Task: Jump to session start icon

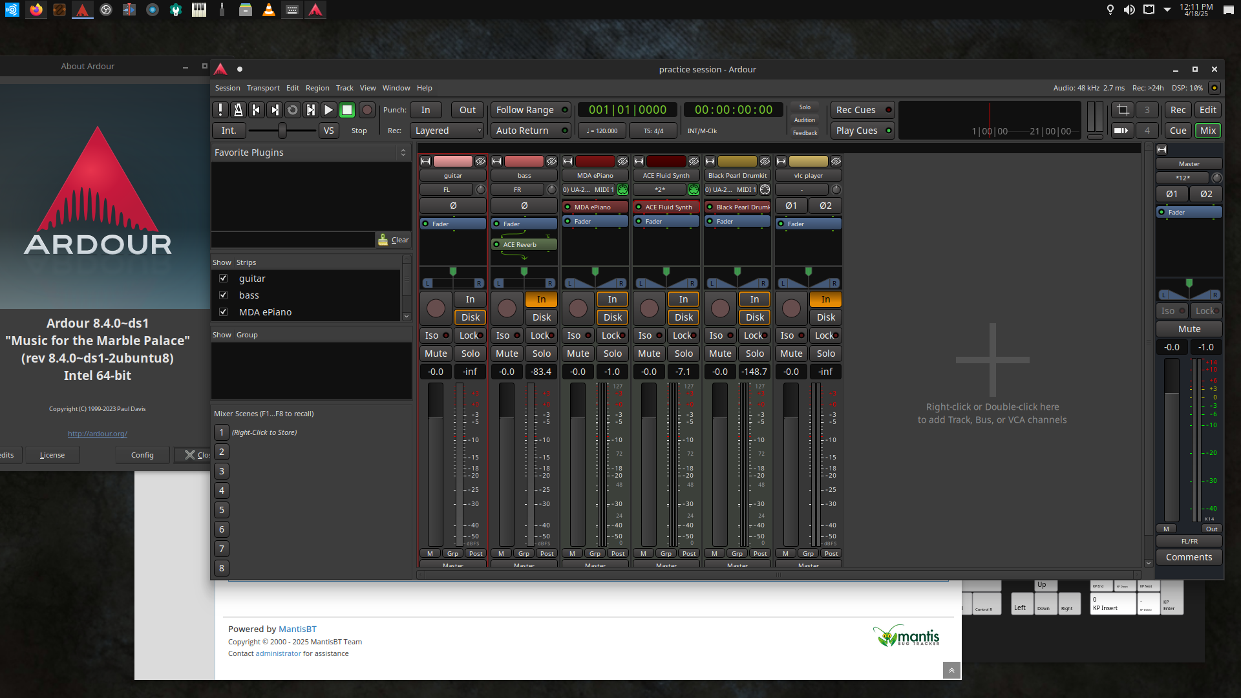Action: [x=256, y=110]
